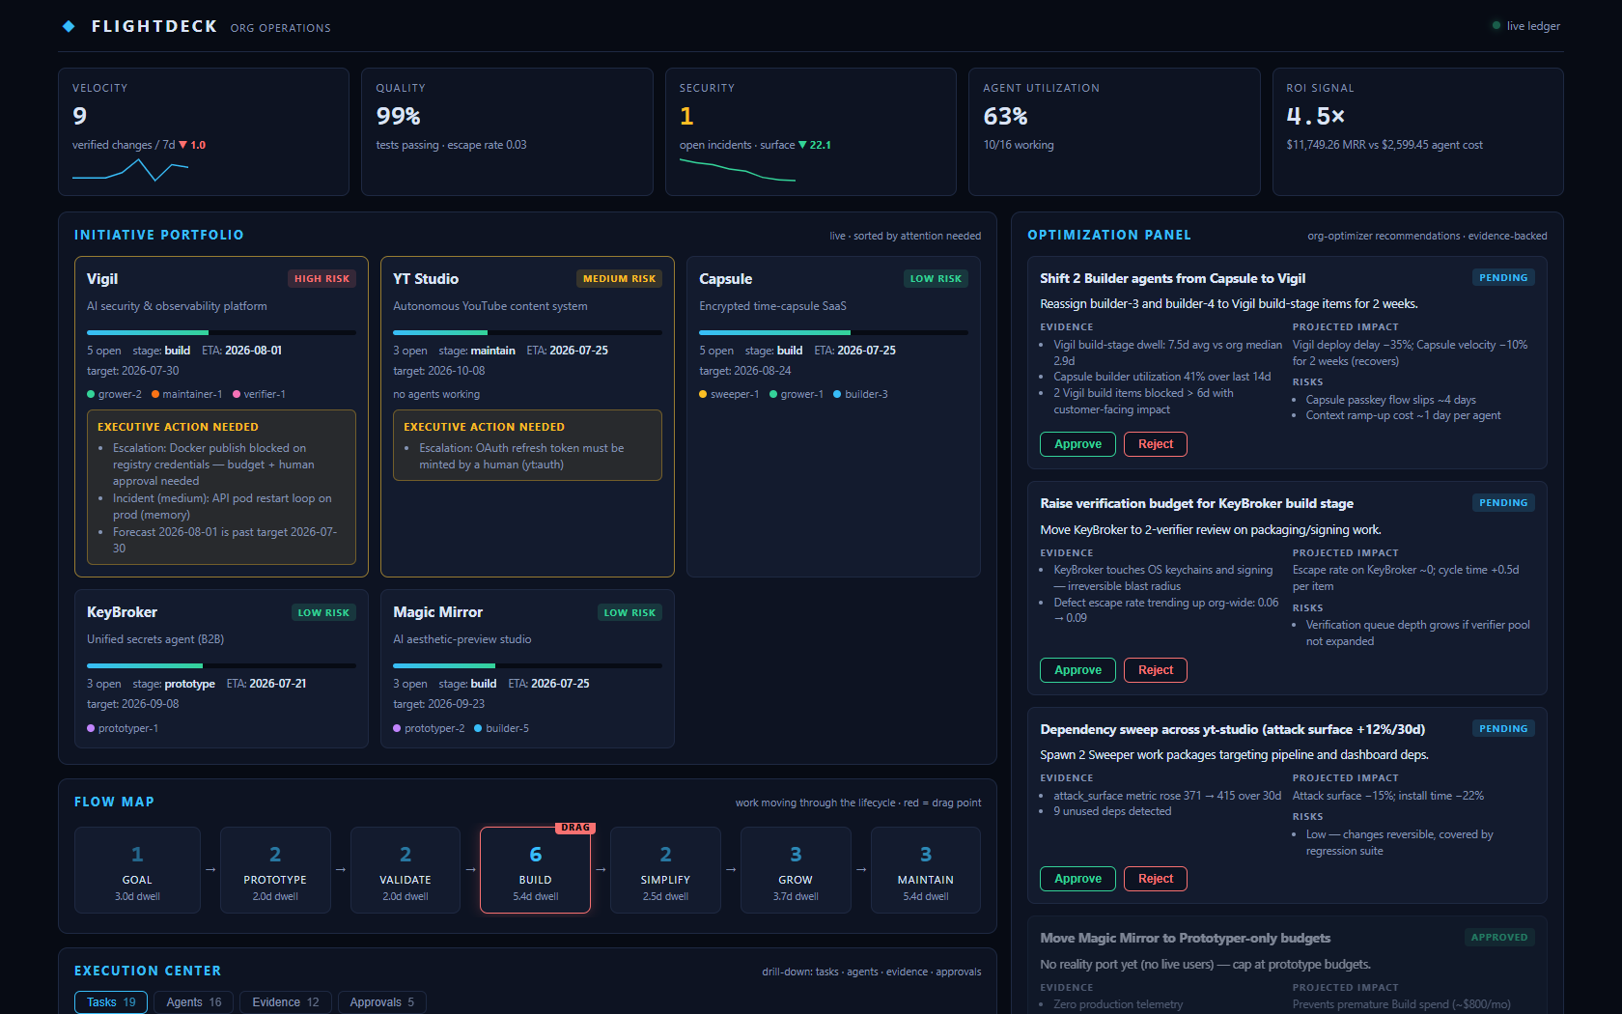Screen dimensions: 1622x1014
Task: Click the LOW RISK badge on Capsule
Action: pyautogui.click(x=936, y=278)
